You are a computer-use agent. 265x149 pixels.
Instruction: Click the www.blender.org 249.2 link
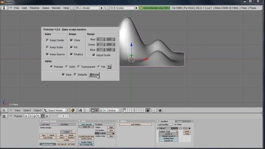tap(154, 8)
